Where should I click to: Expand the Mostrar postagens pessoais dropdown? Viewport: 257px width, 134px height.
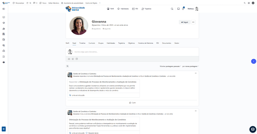coord(170,66)
